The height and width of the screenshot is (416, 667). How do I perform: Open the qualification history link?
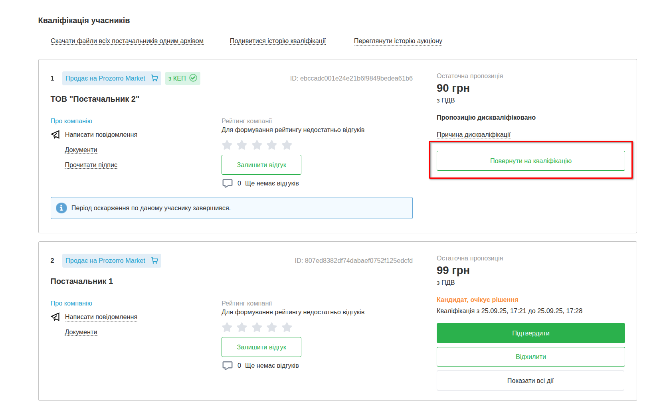tap(278, 41)
